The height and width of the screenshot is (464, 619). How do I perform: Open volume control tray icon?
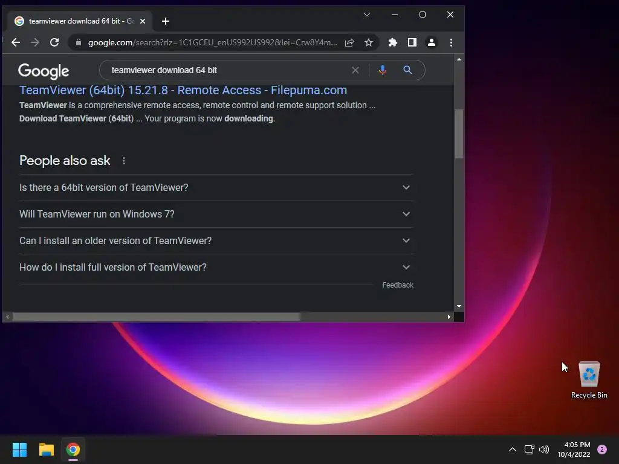click(x=544, y=449)
